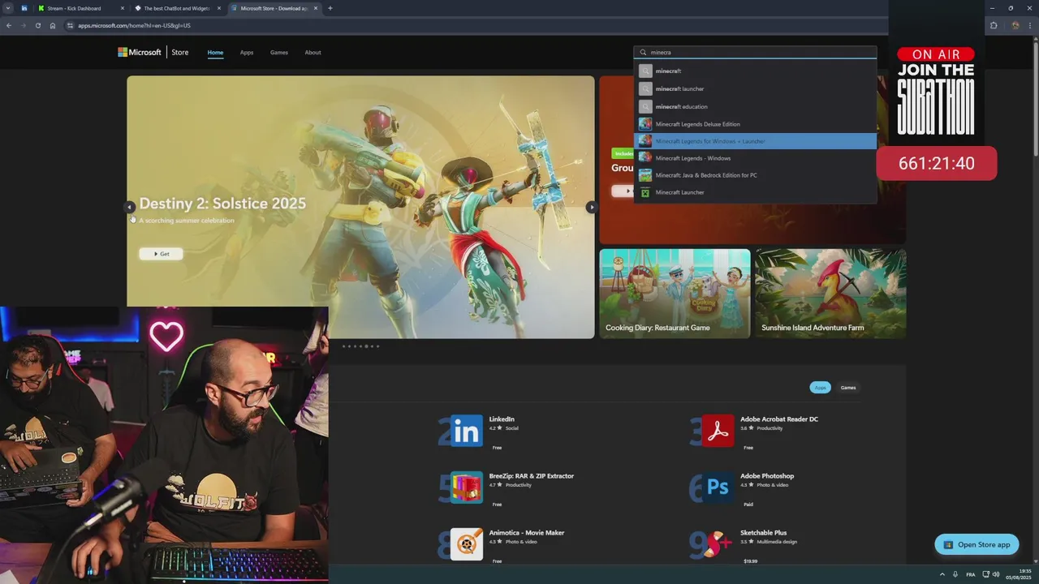
Task: Choose Minecraft Legends - Windows result
Action: (755, 158)
